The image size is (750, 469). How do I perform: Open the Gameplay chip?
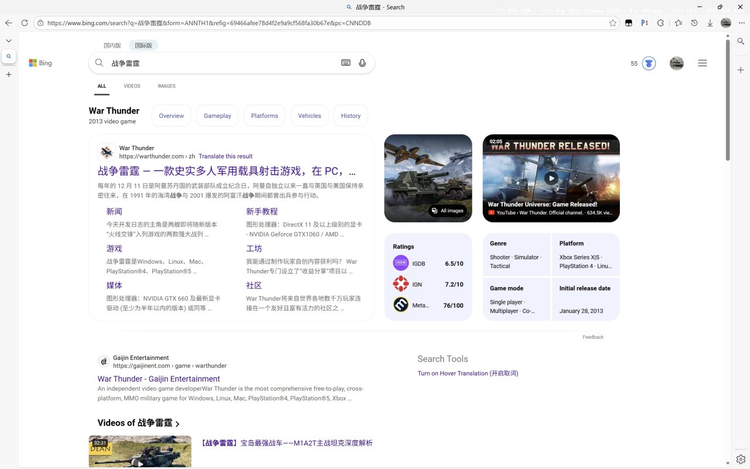tap(217, 115)
